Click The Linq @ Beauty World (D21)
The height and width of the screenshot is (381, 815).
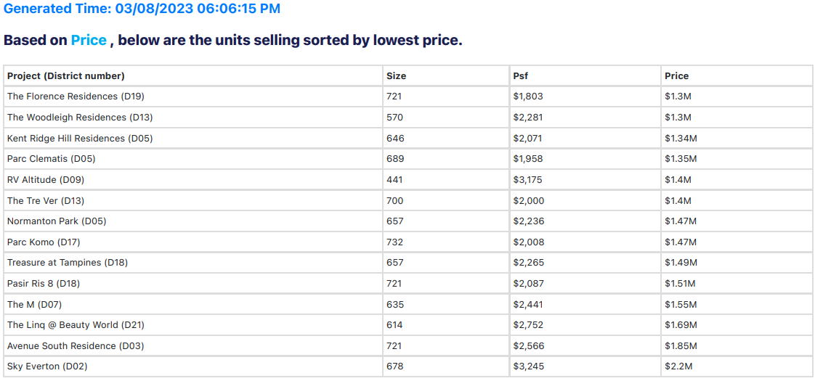(70, 325)
